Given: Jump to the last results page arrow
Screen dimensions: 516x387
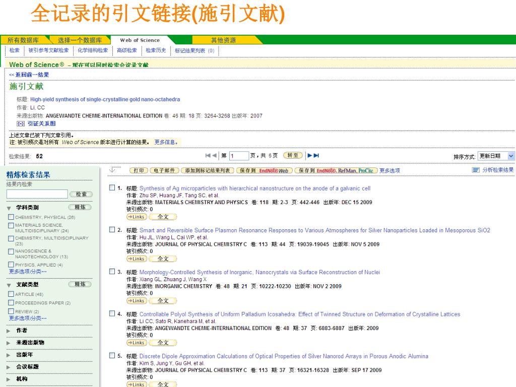Looking at the screenshot, I should point(316,156).
